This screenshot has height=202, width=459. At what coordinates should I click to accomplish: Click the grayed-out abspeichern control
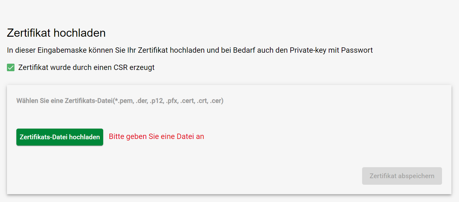pyautogui.click(x=402, y=176)
